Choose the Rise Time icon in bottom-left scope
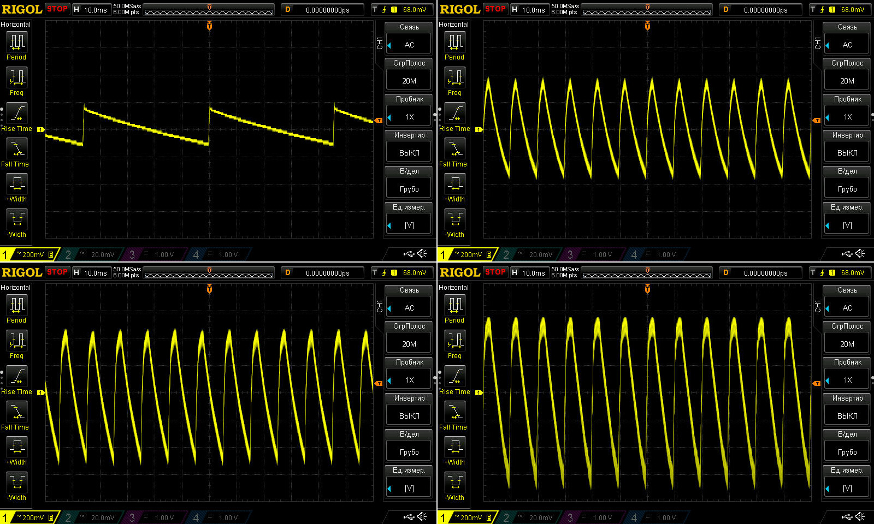874x524 pixels. pos(17,377)
